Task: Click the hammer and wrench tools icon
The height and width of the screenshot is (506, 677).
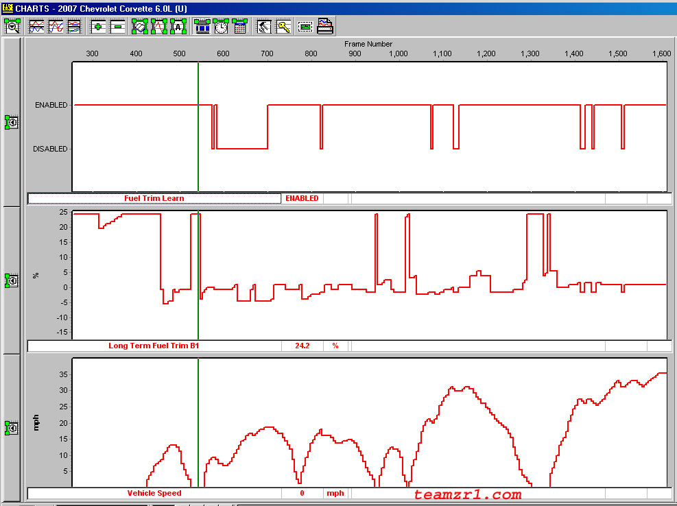Action: [x=263, y=27]
